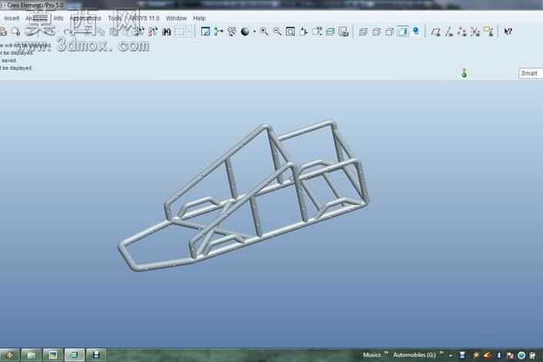Image resolution: width=543 pixels, height=362 pixels.
Task: Open the ANSYS 11.0 menu
Action: point(144,18)
